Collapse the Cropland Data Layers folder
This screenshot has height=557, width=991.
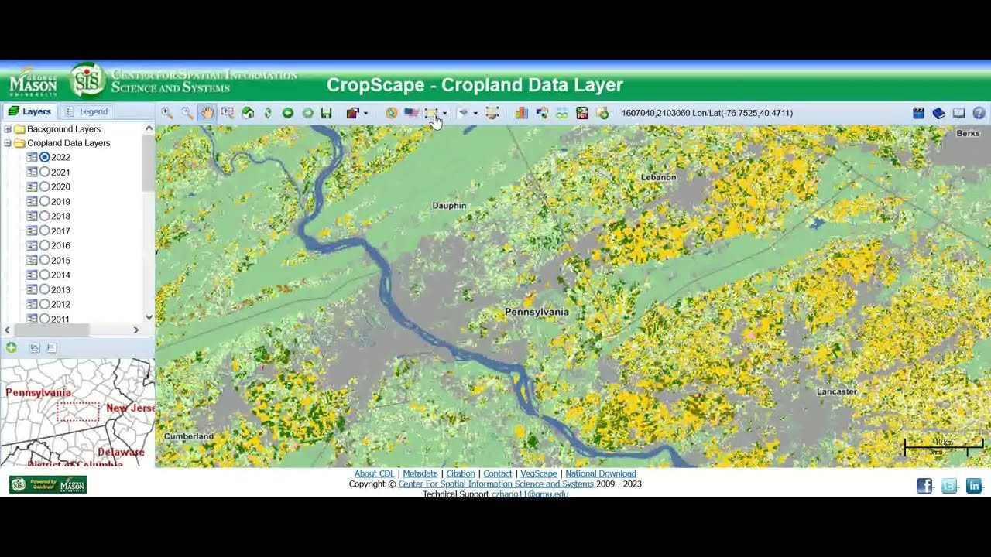click(x=8, y=143)
